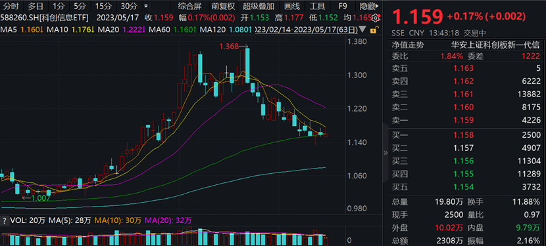Click the 内盘 9.79万 value

(527, 227)
